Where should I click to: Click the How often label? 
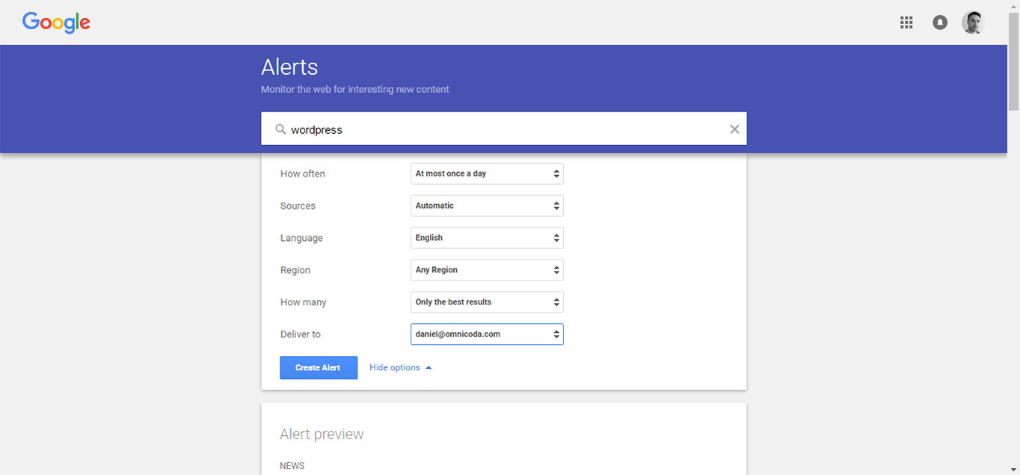tap(303, 174)
